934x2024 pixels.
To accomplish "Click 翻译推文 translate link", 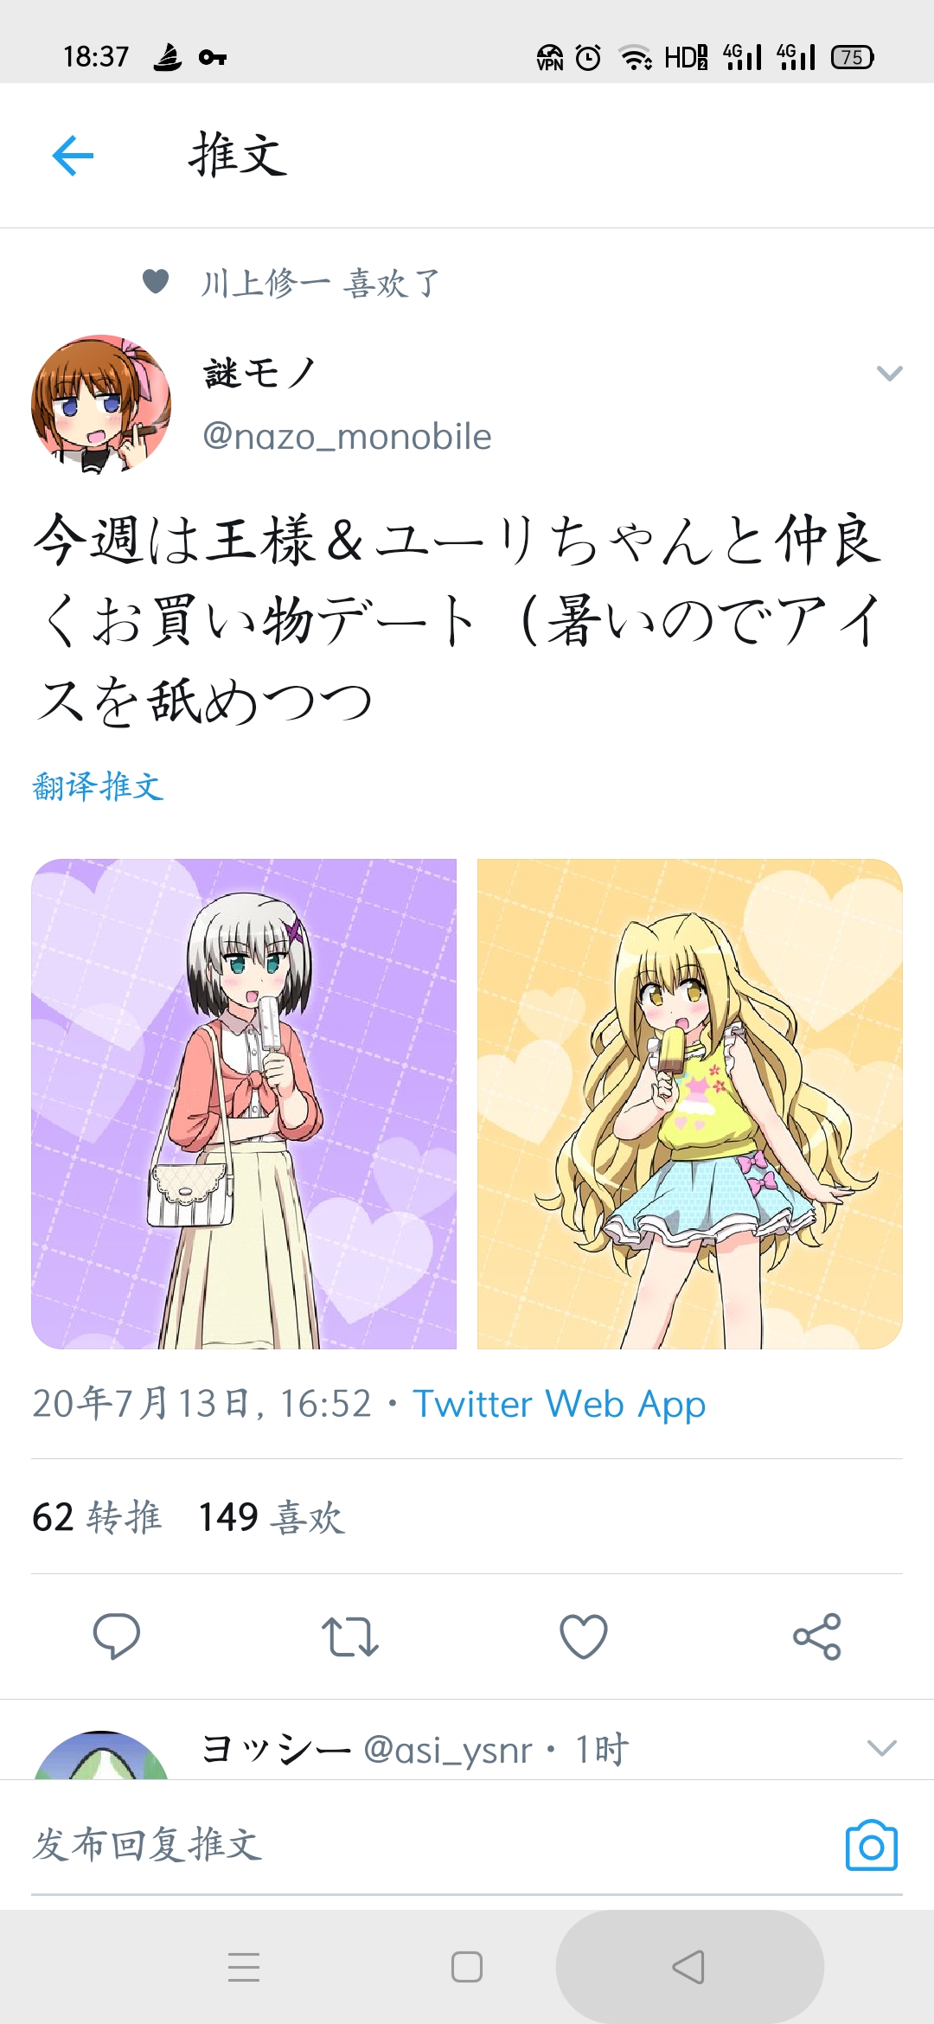I will click(98, 786).
